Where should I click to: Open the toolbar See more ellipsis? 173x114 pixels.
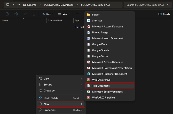click(77, 14)
